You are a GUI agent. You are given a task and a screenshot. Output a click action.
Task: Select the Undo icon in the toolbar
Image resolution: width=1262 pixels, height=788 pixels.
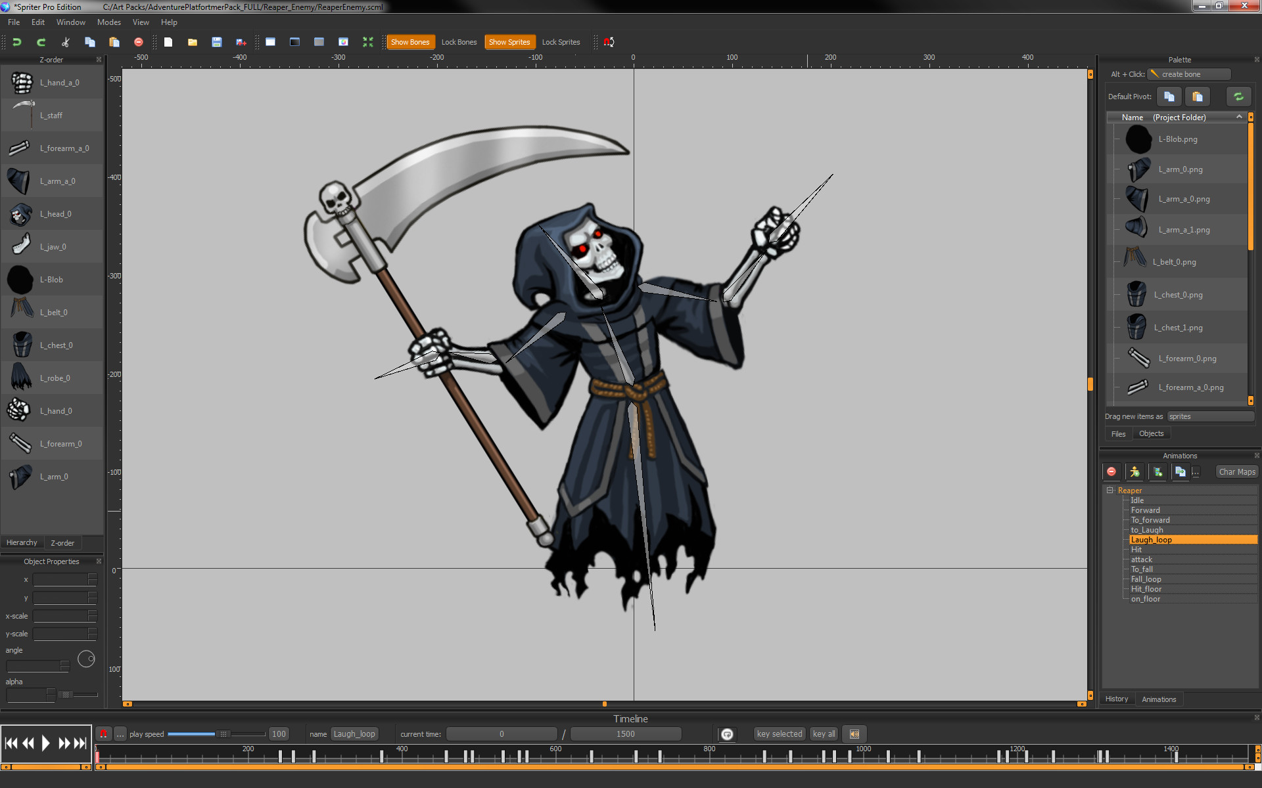tap(16, 41)
